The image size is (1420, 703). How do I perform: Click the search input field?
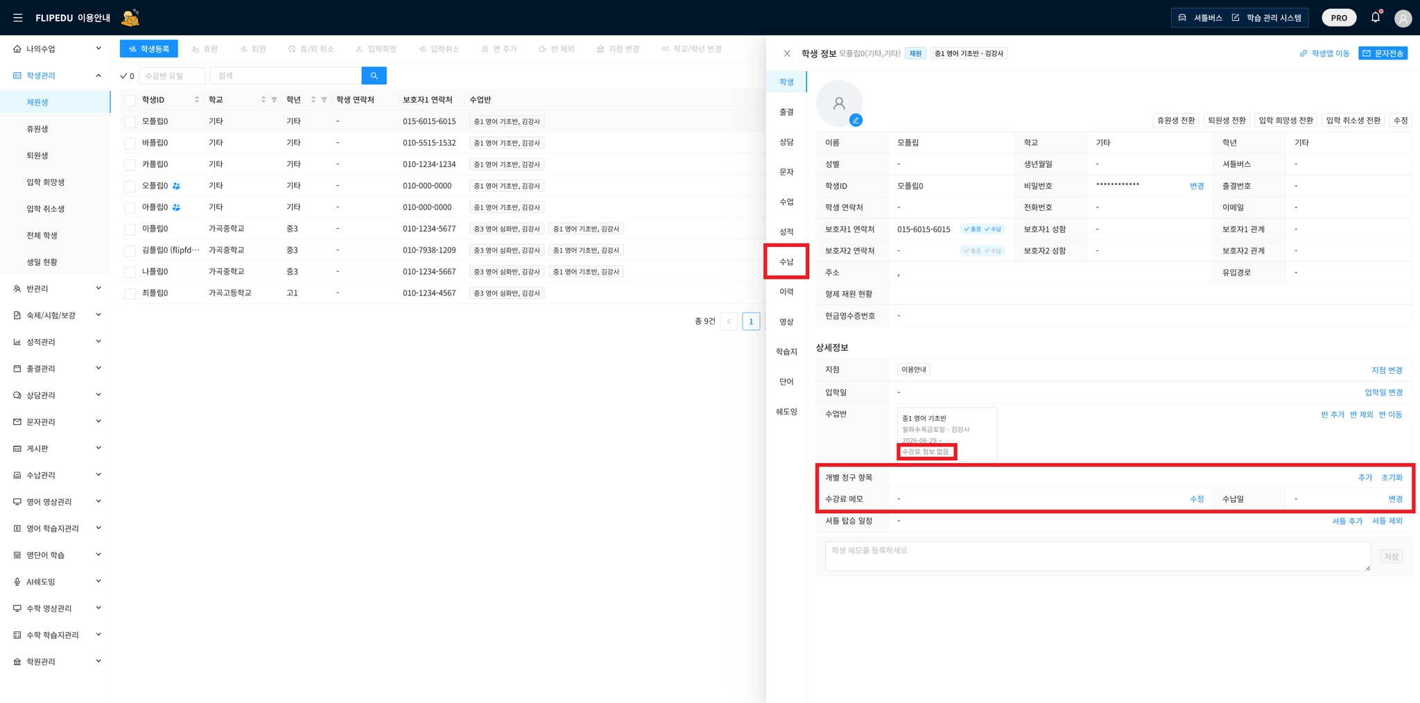286,76
